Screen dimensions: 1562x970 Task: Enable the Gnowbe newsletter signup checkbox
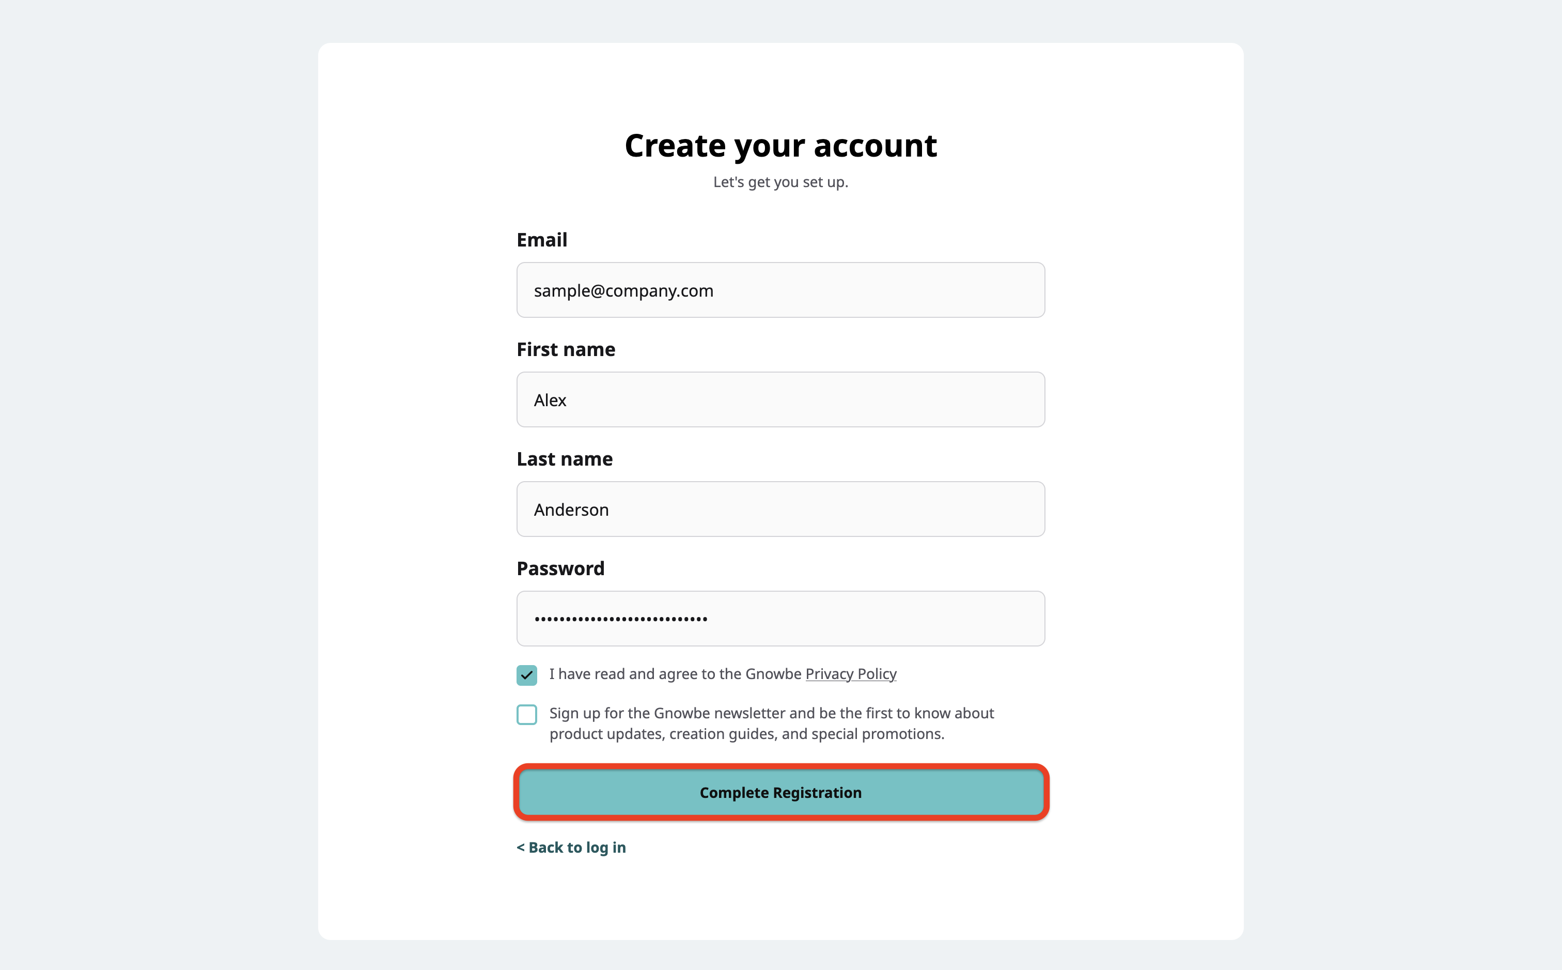(x=527, y=715)
